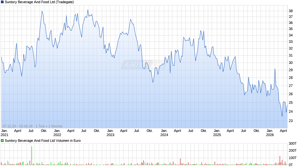Click price axis label 37

(291, 17)
